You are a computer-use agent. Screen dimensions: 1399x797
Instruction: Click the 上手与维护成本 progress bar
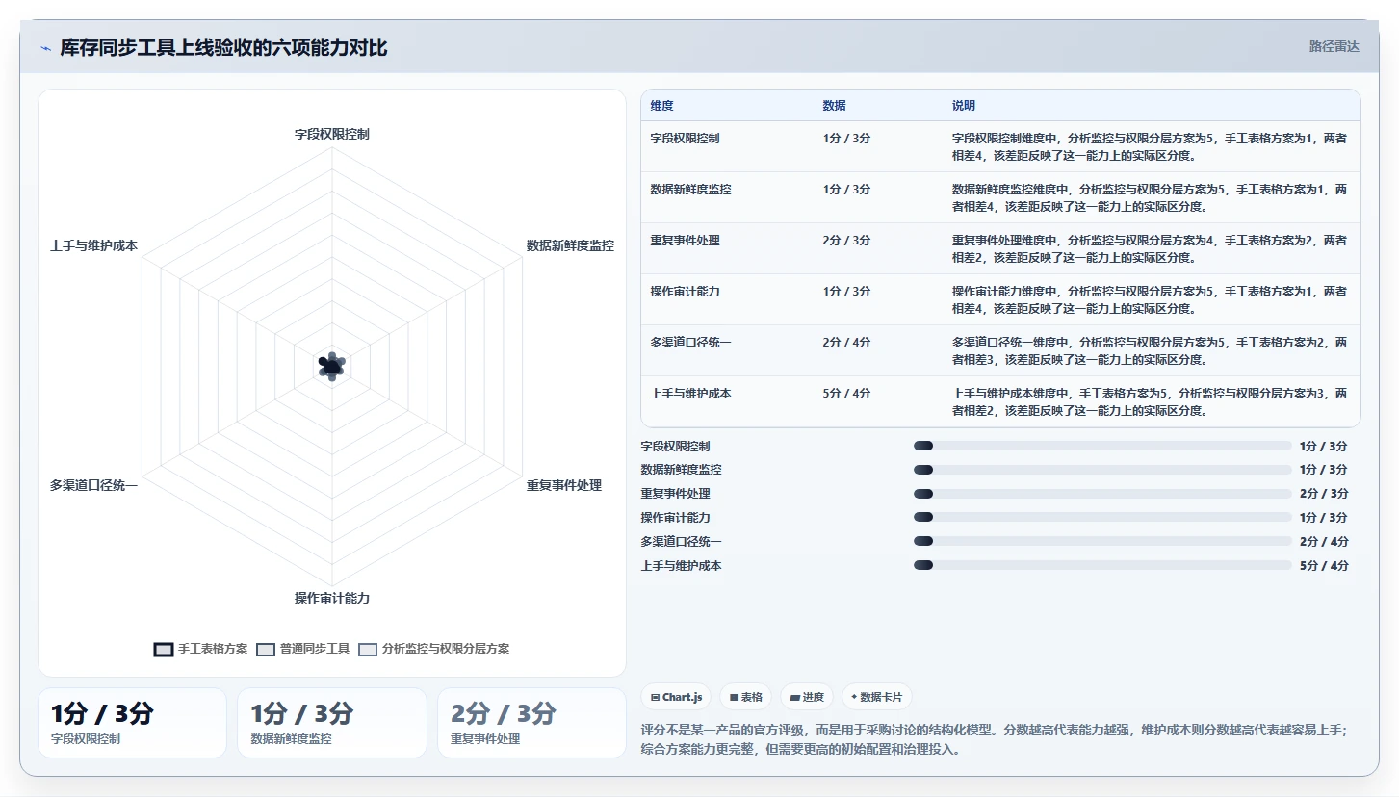[1102, 565]
